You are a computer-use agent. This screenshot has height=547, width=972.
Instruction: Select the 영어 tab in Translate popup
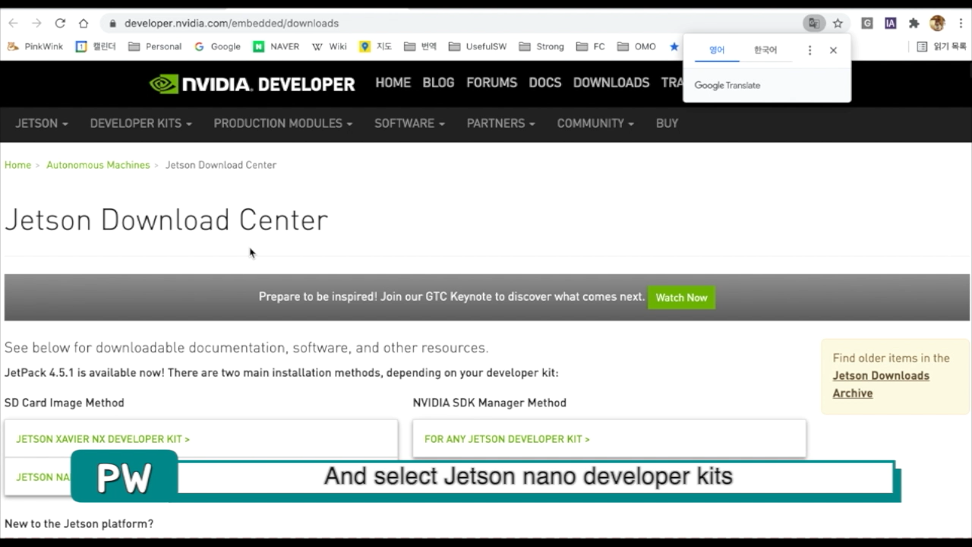[x=717, y=50]
